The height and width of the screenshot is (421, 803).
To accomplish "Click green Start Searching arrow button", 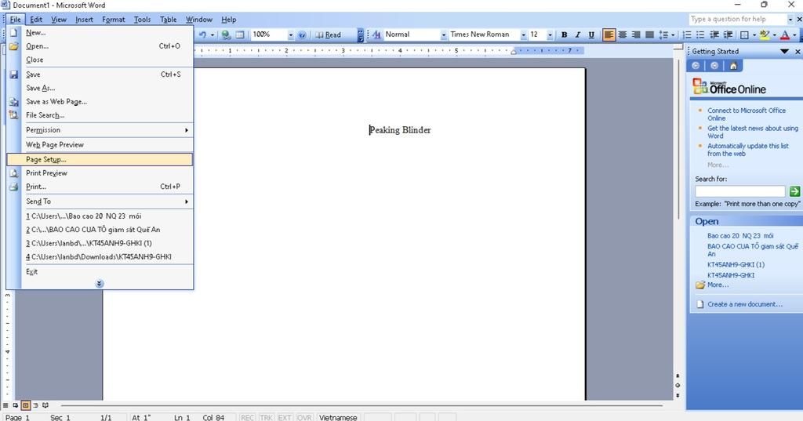I will click(794, 191).
